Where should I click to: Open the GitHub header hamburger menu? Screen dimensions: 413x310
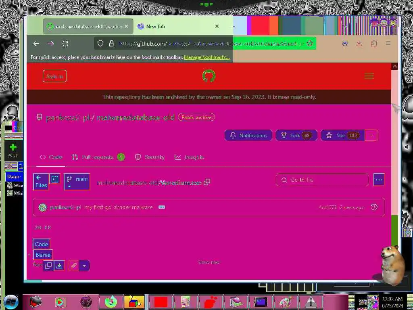click(x=369, y=76)
